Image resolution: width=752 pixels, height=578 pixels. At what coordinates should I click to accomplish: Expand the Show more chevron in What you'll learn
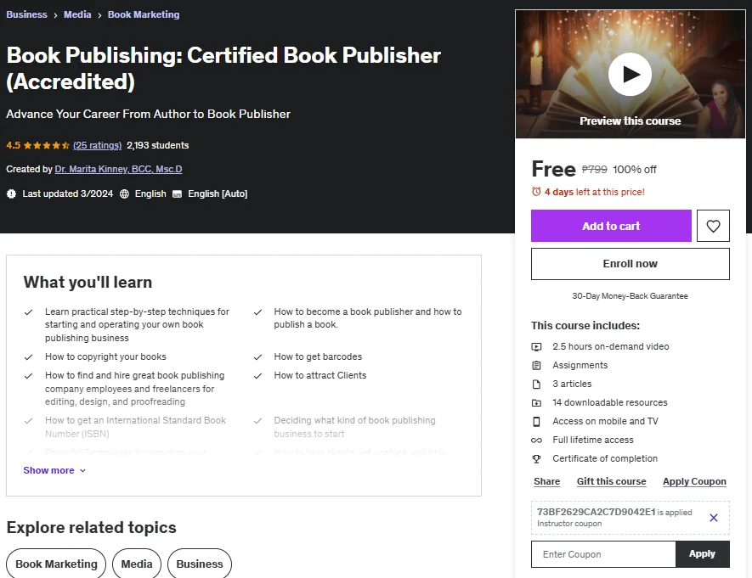tap(82, 470)
